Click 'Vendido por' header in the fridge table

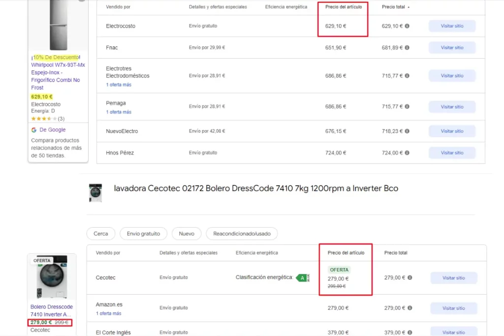point(118,7)
